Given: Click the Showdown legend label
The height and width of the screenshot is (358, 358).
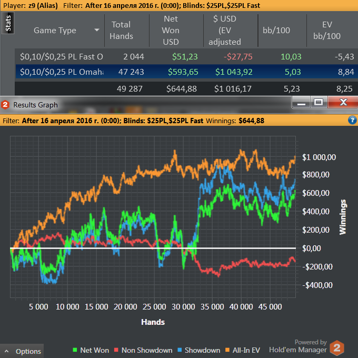Looking at the screenshot, I should coord(203,350).
